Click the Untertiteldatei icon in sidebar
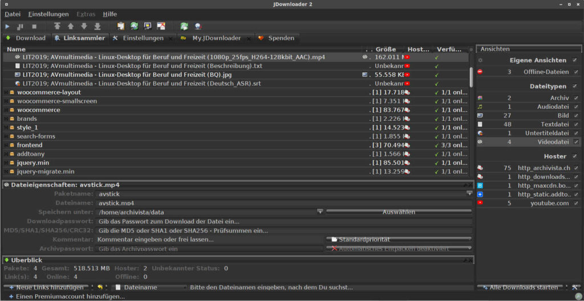584x301 pixels. (480, 133)
